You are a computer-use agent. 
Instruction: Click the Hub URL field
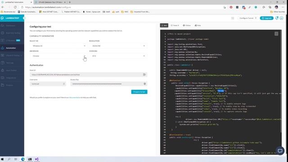point(89,75)
